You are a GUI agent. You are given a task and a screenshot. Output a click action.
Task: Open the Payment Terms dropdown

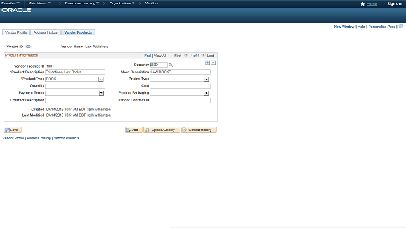pos(101,93)
